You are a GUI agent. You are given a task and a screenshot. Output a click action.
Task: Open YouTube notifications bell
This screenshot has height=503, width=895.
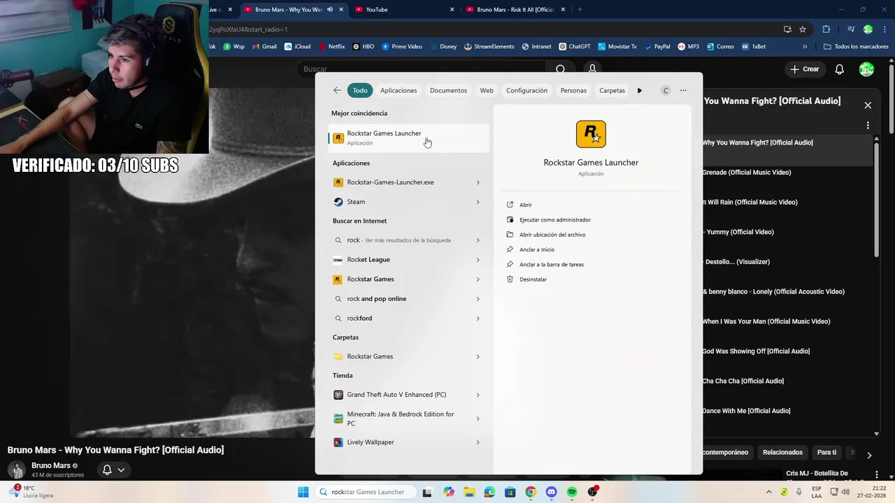(x=840, y=69)
